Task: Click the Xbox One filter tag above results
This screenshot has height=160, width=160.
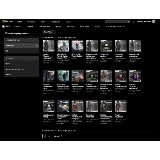Action: 49,32
